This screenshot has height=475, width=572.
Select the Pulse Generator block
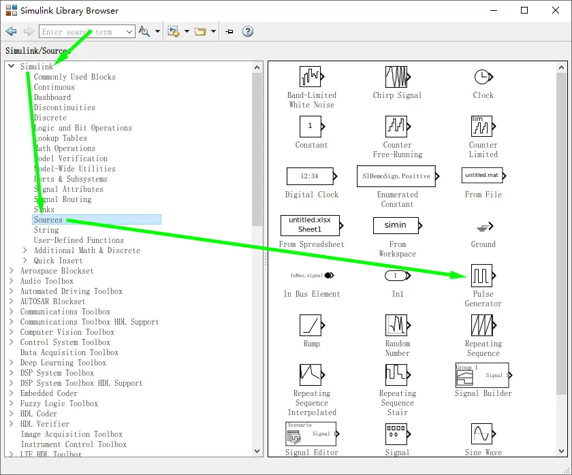(x=483, y=276)
